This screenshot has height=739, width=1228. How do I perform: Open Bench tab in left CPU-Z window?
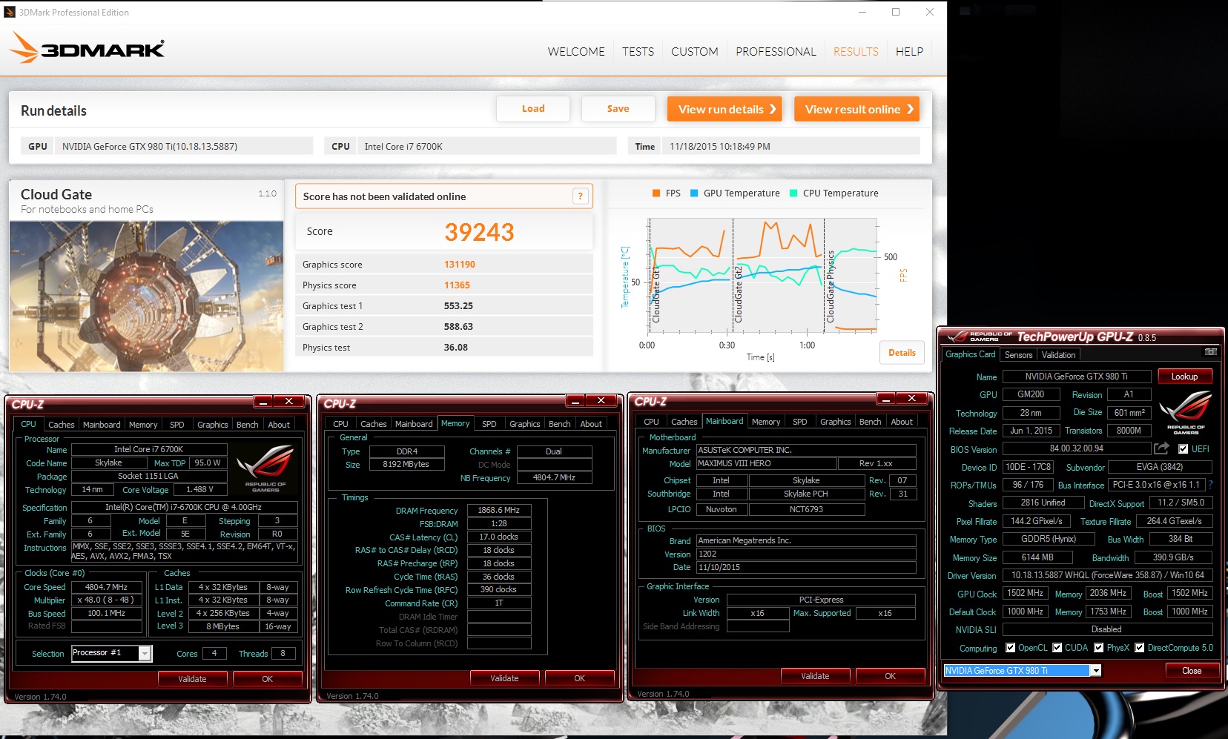point(247,425)
